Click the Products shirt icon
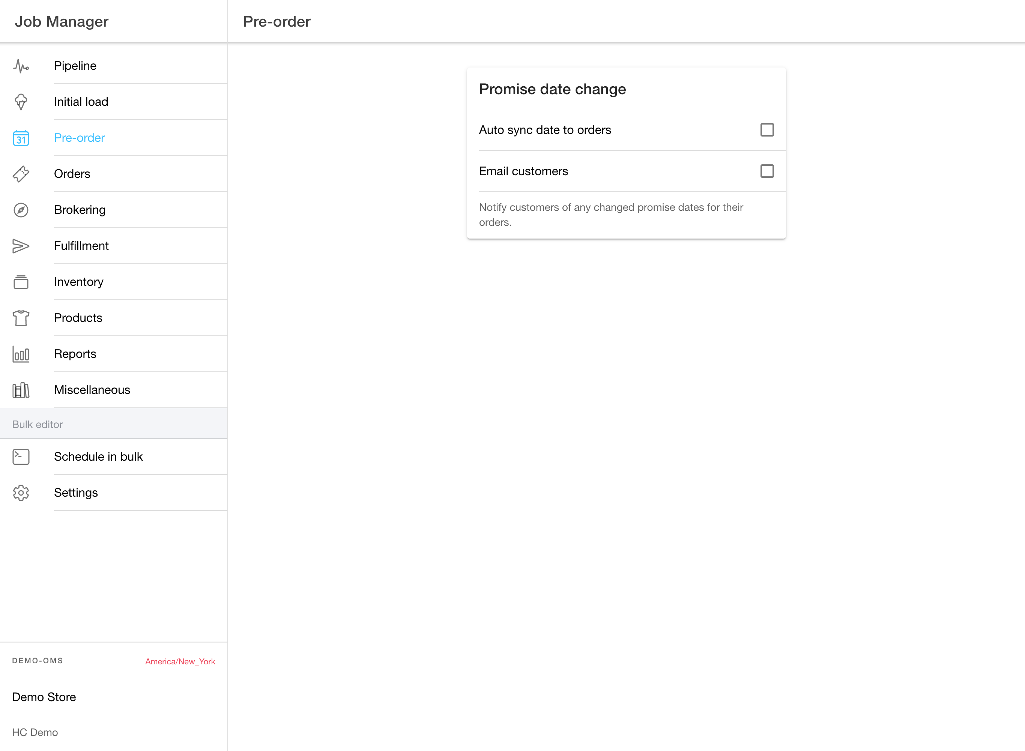The width and height of the screenshot is (1025, 751). pos(21,318)
